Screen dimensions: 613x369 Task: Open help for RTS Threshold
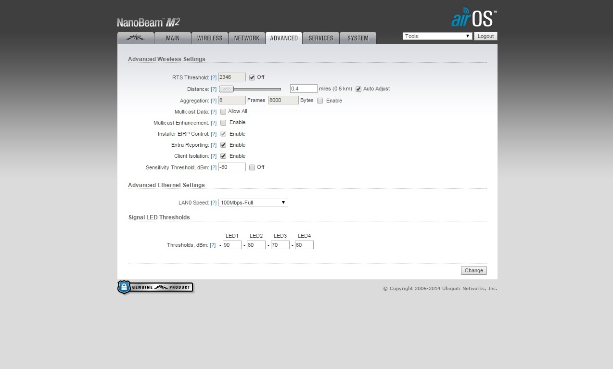[214, 77]
